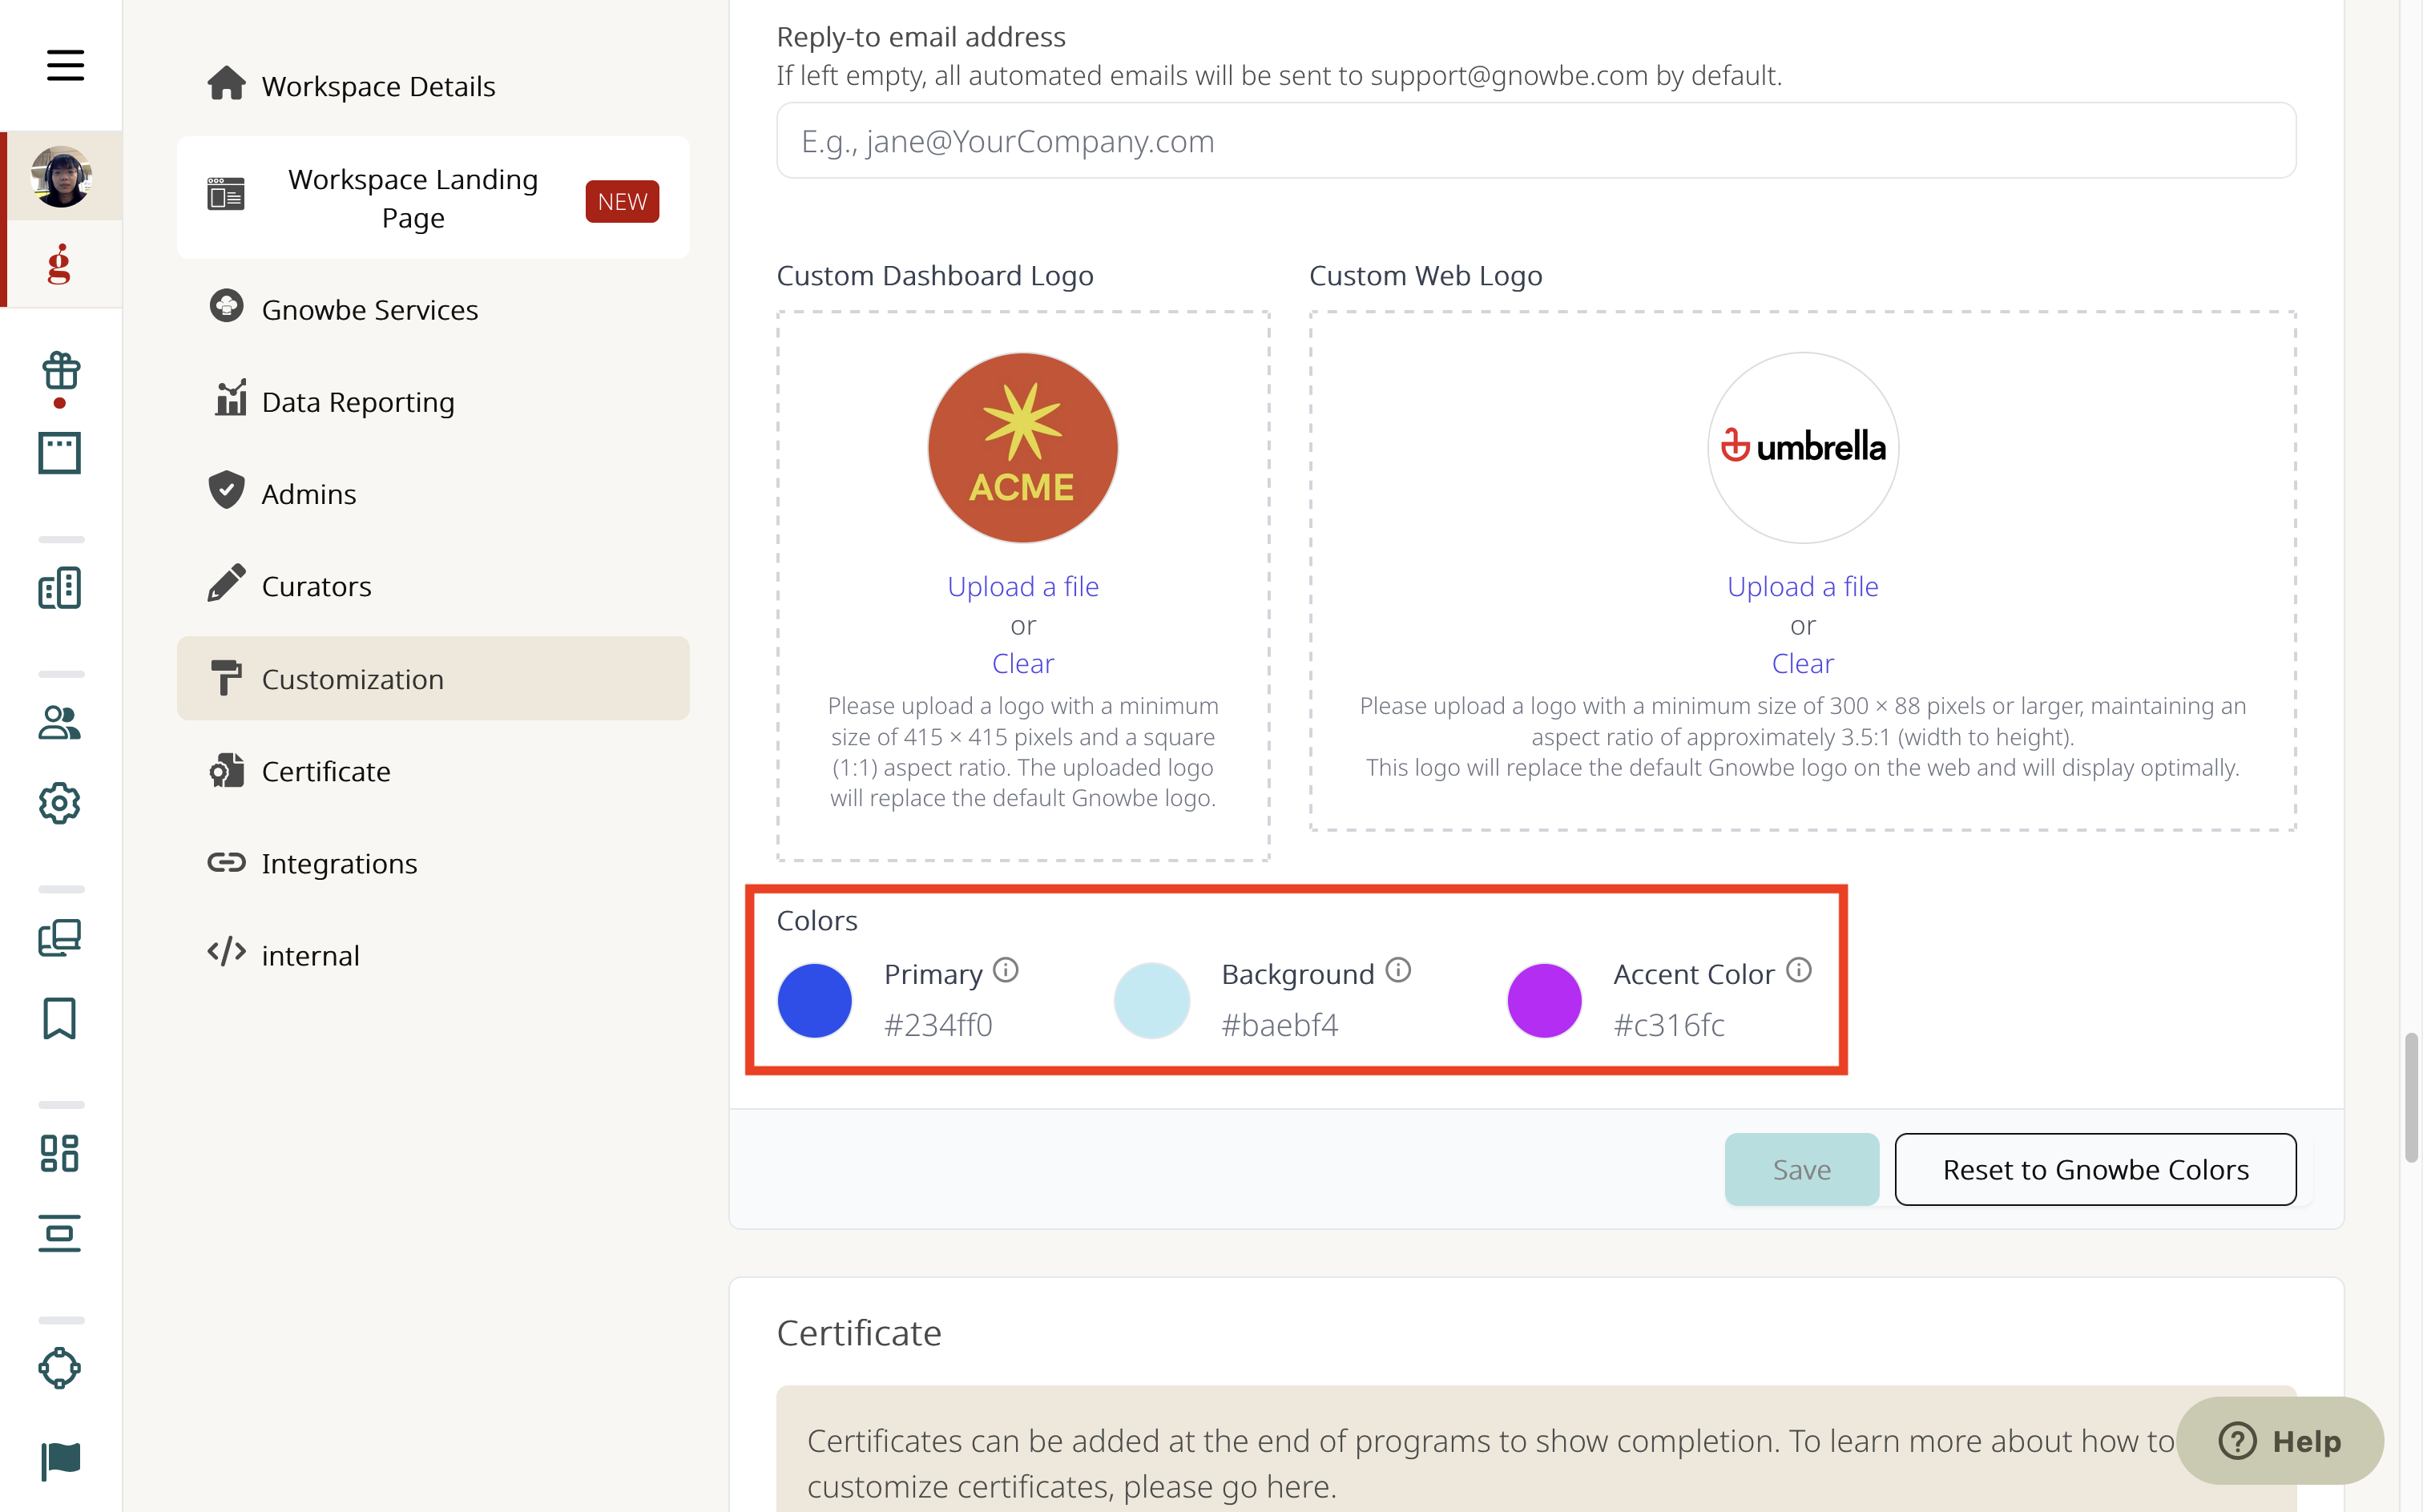Viewport: 2423px width, 1512px height.
Task: Click the info icon next to Primary
Action: pos(1006,970)
